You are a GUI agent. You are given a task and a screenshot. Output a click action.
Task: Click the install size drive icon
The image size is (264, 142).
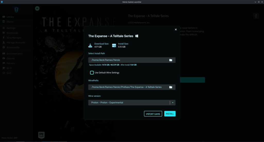114,45
